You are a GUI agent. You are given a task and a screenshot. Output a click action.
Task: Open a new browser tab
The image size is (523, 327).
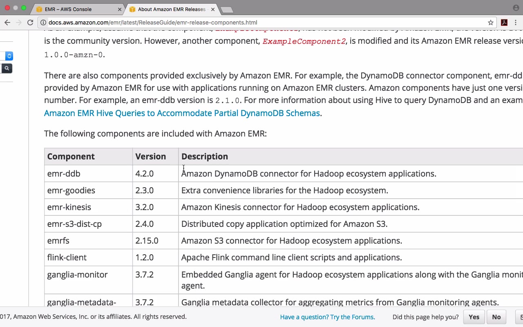[226, 9]
